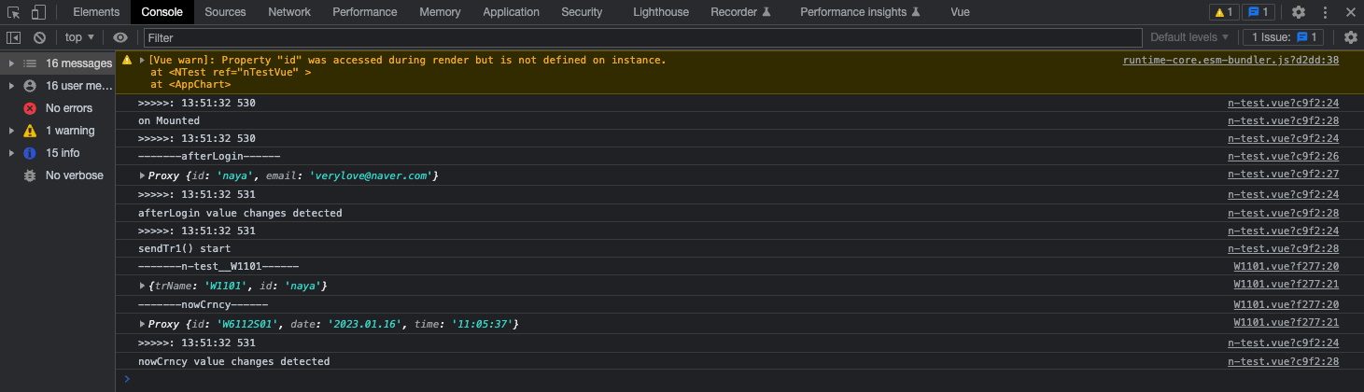Click the blue messages counter badge
The image size is (1364, 392).
(1259, 12)
